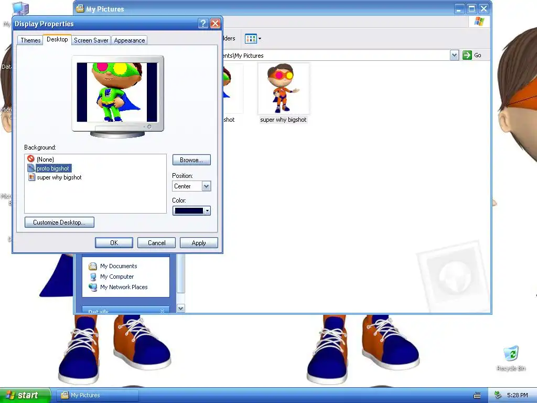The height and width of the screenshot is (403, 537).
Task: Select the Desktop tab
Action: [x=57, y=39]
